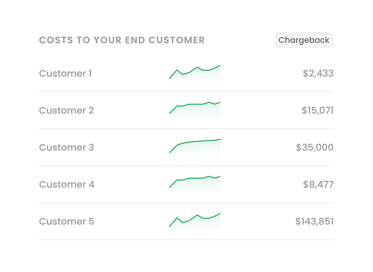Click the $15,071 amount for Customer 2
This screenshot has width=373, height=272.
point(317,110)
